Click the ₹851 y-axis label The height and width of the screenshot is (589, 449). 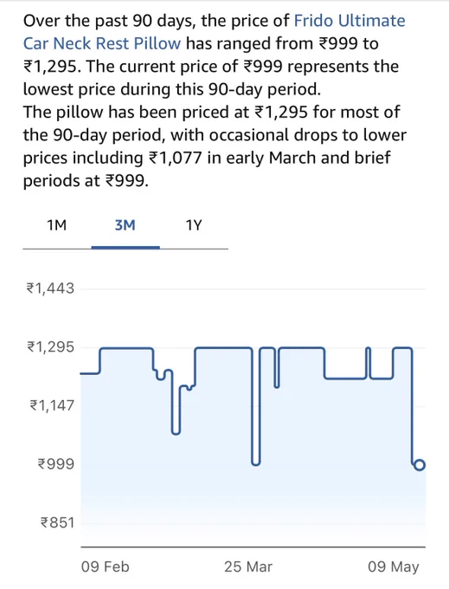[57, 522]
